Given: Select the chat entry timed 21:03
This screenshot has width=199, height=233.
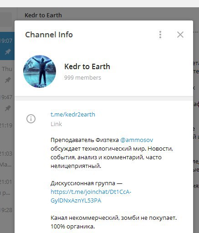Looking at the screenshot, I should [x=7, y=159].
